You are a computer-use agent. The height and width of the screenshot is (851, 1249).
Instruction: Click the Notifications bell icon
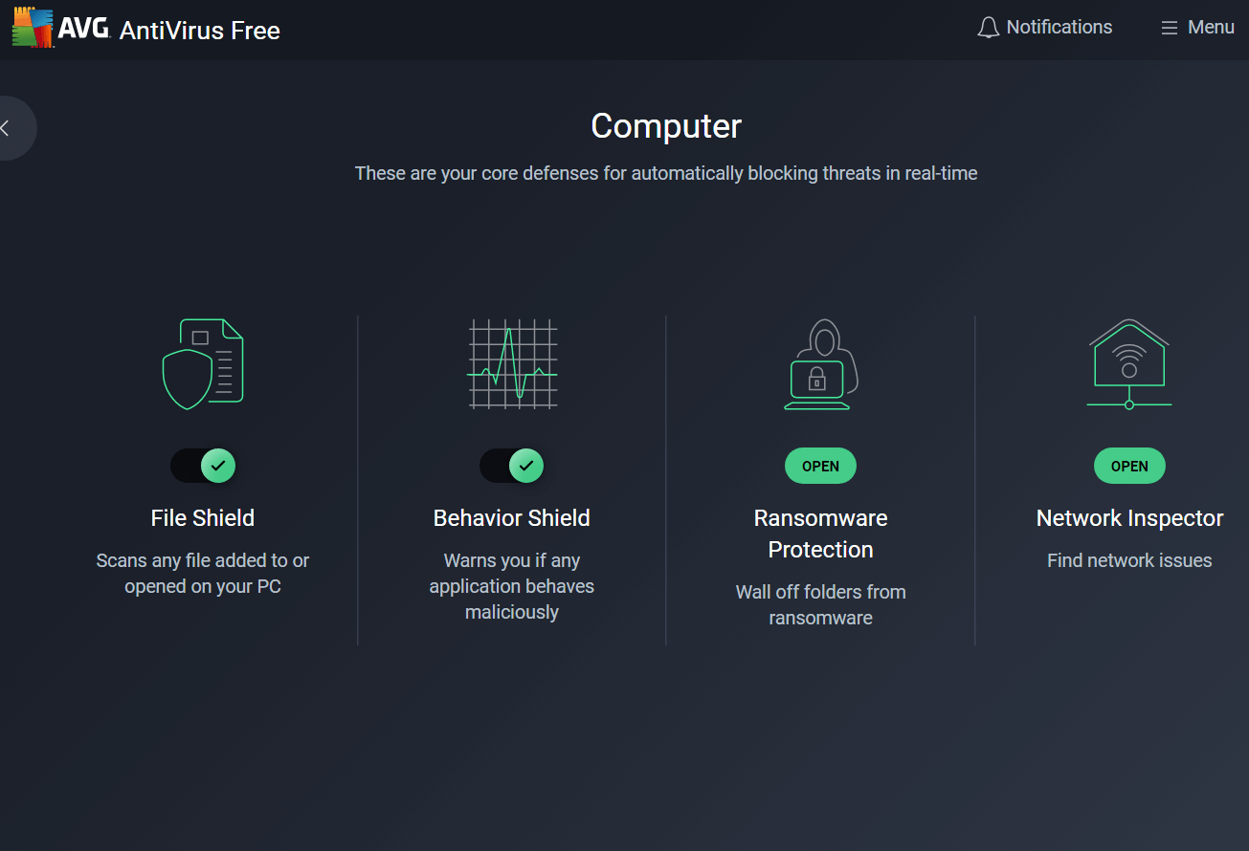[988, 28]
